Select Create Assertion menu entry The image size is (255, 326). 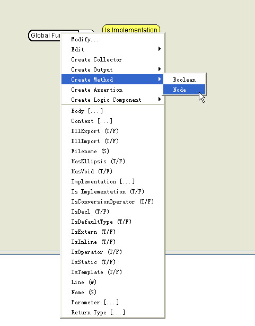[x=112, y=90]
